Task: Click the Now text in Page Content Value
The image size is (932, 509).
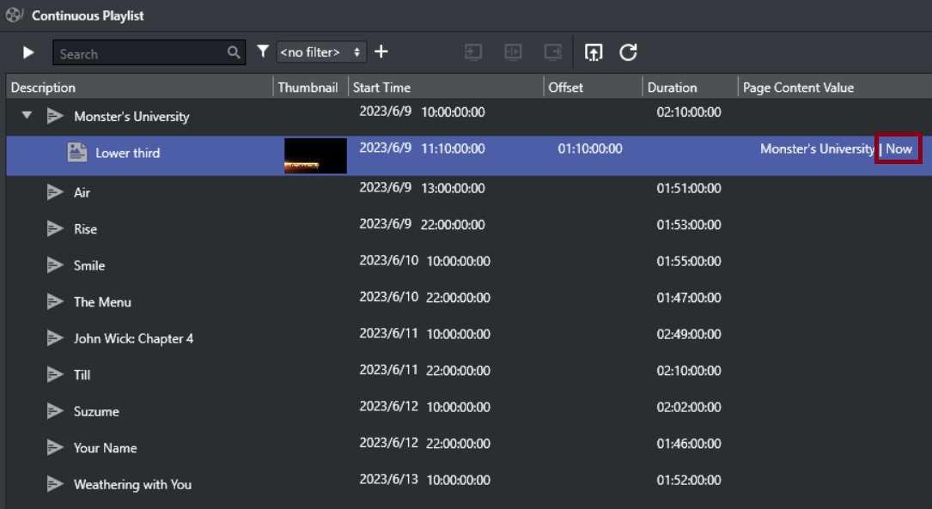Action: [x=898, y=148]
